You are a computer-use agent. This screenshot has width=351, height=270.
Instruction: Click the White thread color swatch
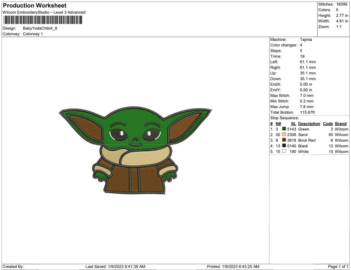(284, 152)
